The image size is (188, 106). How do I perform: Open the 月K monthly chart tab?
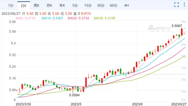(49, 5)
